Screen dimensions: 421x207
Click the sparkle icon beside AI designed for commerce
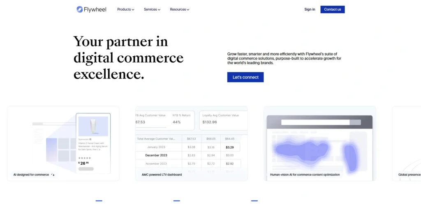[53, 175]
